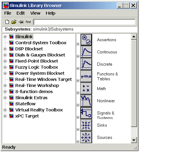
Task: Expand the Real-Time Workshop node
Action: (5, 85)
